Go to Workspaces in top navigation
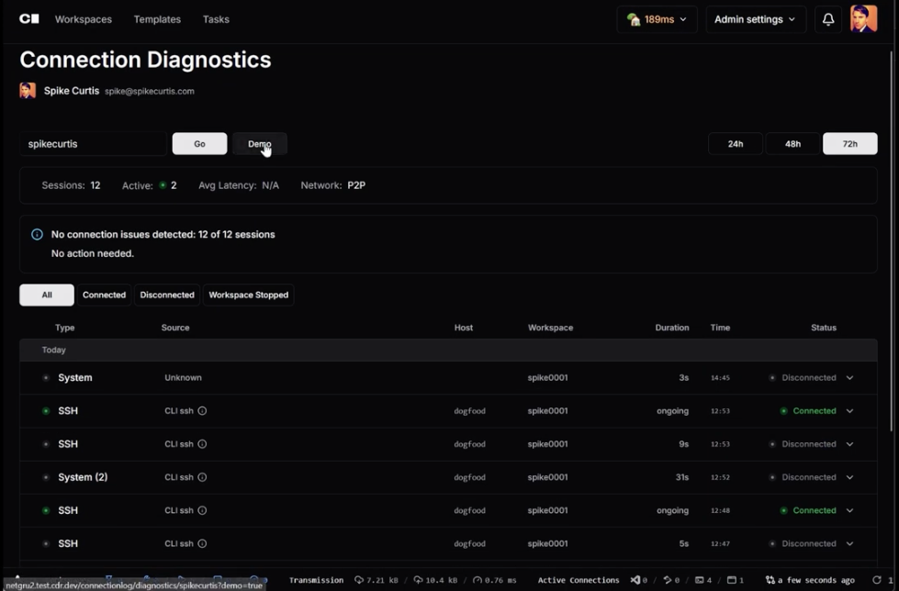 coord(84,19)
